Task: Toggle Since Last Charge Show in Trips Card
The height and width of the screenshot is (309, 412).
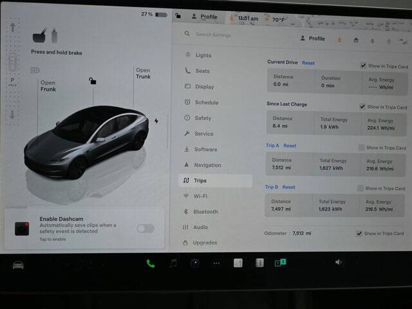Action: pos(362,106)
